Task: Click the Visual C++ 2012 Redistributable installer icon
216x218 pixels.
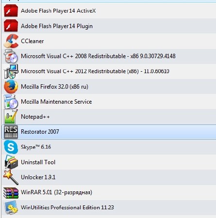Action: 11,71
